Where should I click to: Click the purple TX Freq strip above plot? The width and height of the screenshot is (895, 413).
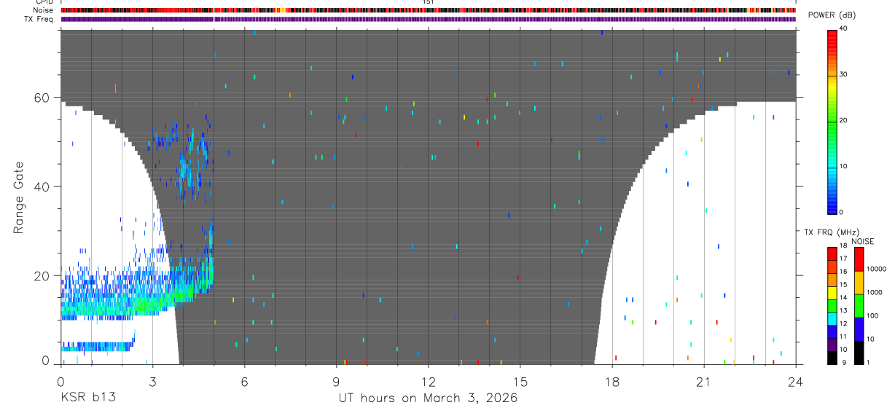tap(429, 19)
